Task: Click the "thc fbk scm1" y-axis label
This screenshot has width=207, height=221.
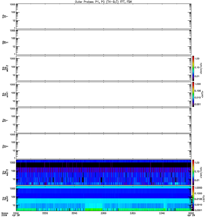Action: [5, 198]
